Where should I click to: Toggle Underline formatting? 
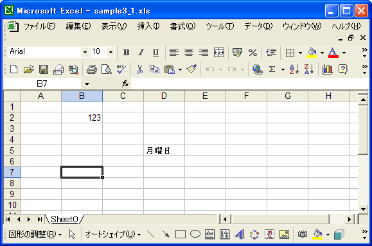point(155,53)
